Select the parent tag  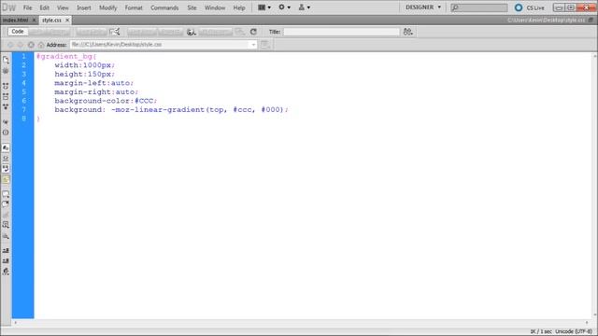6,122
